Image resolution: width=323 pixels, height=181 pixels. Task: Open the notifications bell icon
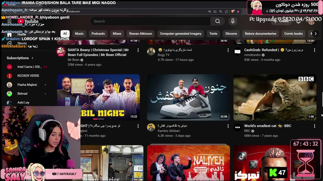tap(298, 21)
